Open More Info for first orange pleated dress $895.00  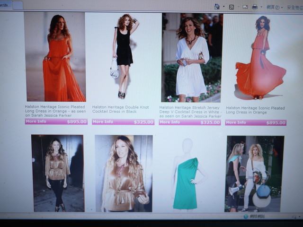pyautogui.click(x=36, y=122)
